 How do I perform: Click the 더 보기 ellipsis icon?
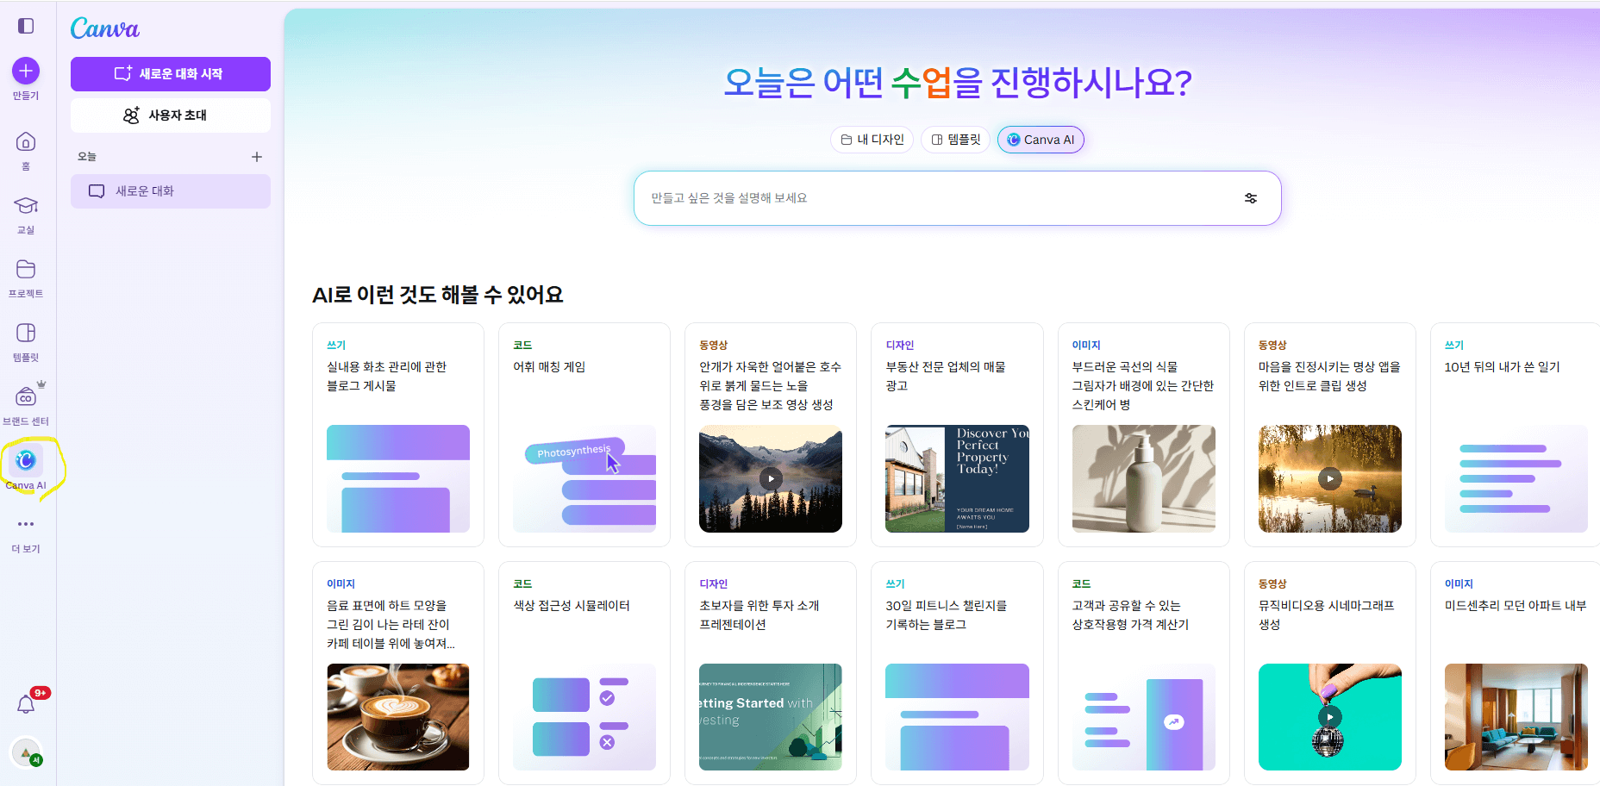(26, 524)
